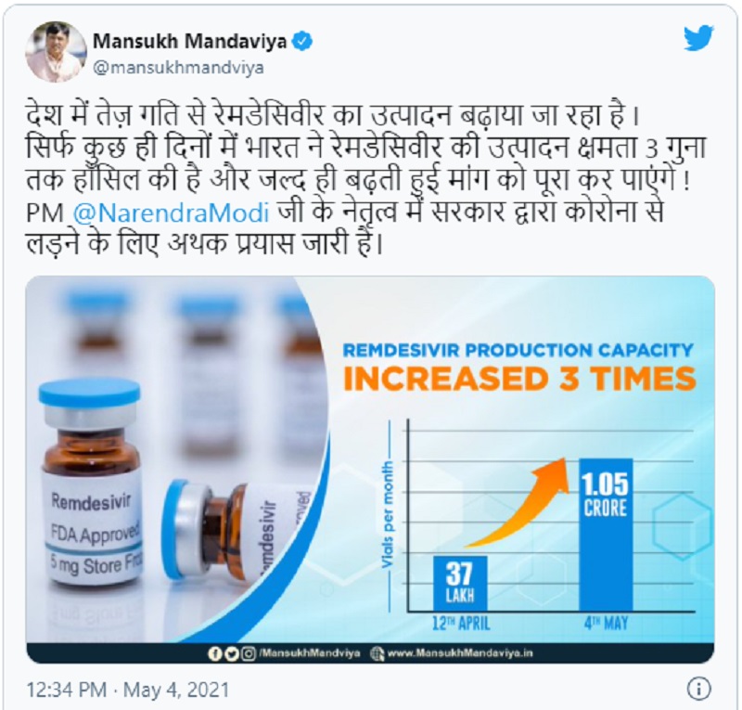Click the Instagram icon in image footer
The image size is (742, 710).
(249, 653)
